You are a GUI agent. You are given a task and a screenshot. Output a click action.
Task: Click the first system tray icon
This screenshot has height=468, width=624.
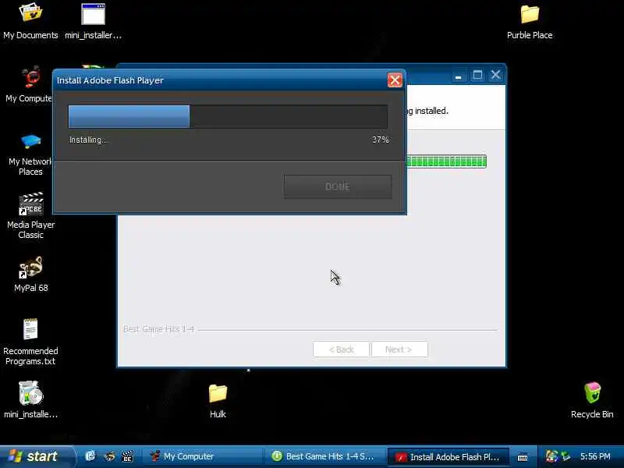point(551,456)
